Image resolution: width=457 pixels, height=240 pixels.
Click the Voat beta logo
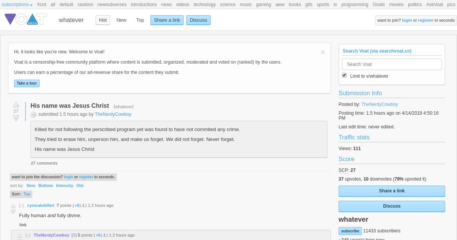pos(26,19)
